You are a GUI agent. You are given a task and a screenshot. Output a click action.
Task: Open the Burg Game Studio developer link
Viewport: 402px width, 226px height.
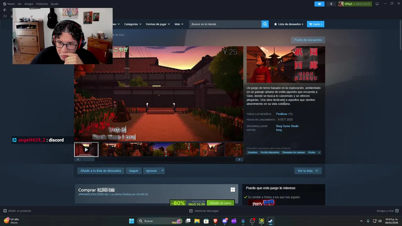[287, 126]
